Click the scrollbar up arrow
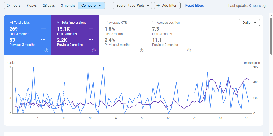This screenshot has width=273, height=136. coord(271,15)
